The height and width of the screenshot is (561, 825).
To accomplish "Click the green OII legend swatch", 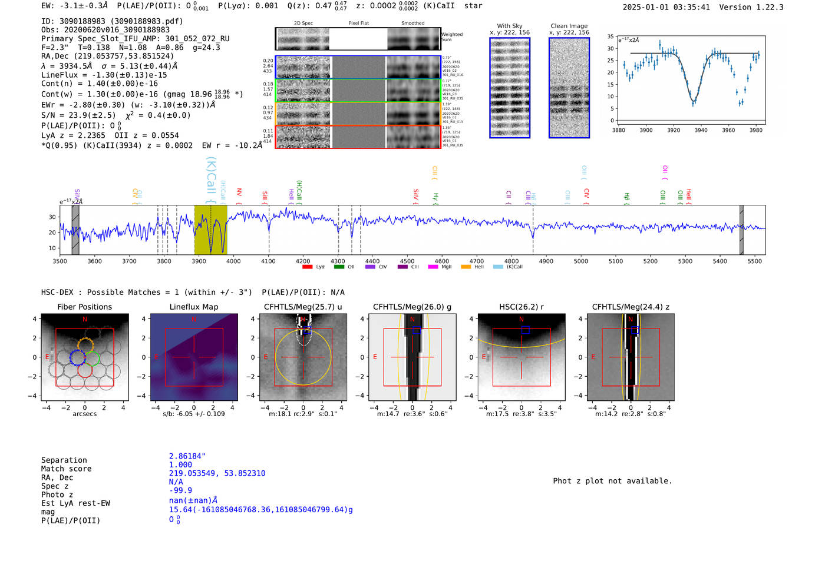I will tap(339, 267).
